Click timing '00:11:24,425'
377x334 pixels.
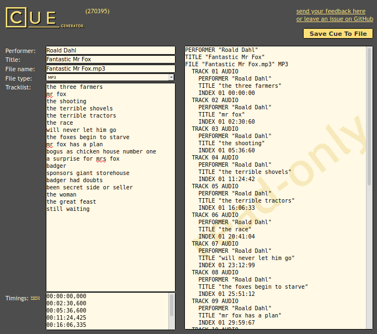click(x=66, y=317)
